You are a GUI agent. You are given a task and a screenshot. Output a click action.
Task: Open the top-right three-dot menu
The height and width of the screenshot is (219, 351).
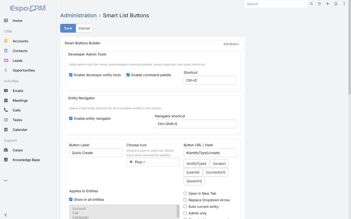click(344, 4)
